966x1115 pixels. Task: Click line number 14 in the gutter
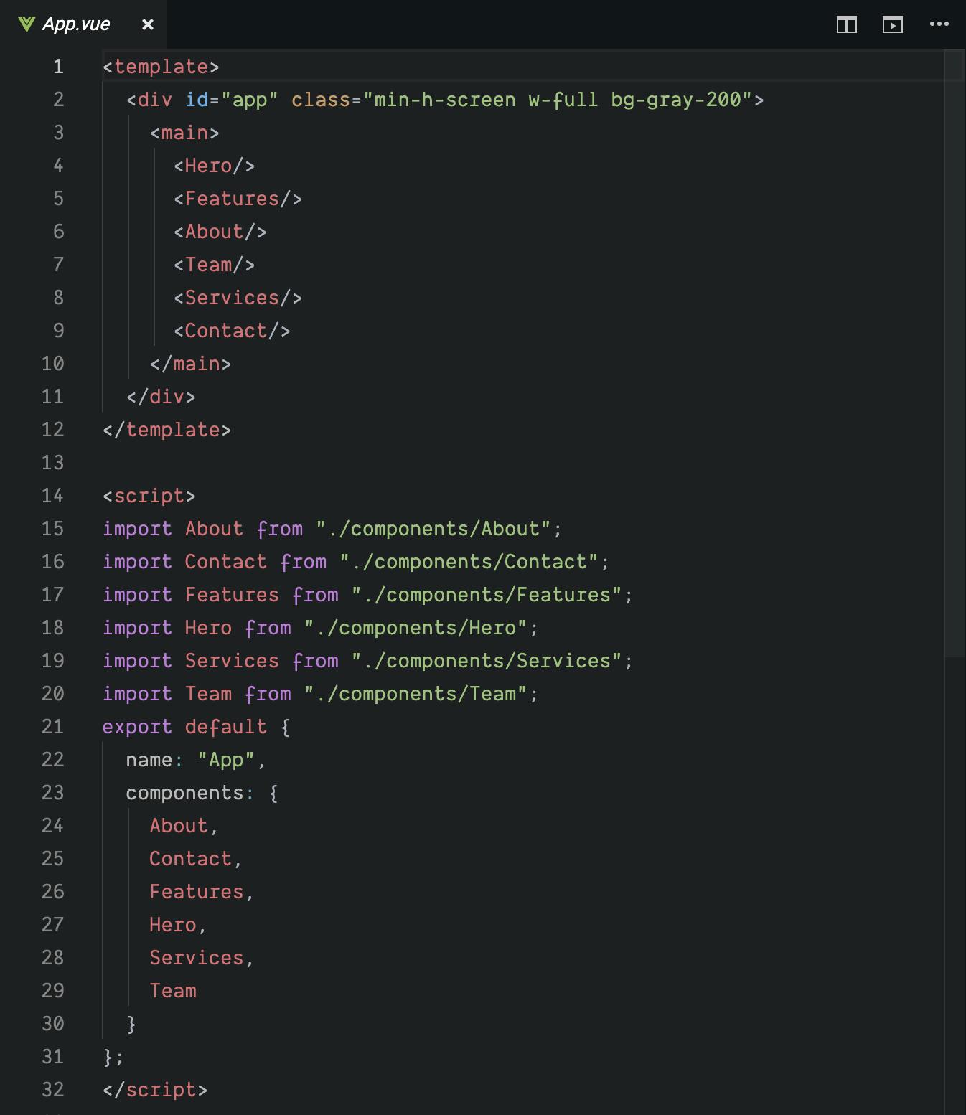tap(52, 496)
